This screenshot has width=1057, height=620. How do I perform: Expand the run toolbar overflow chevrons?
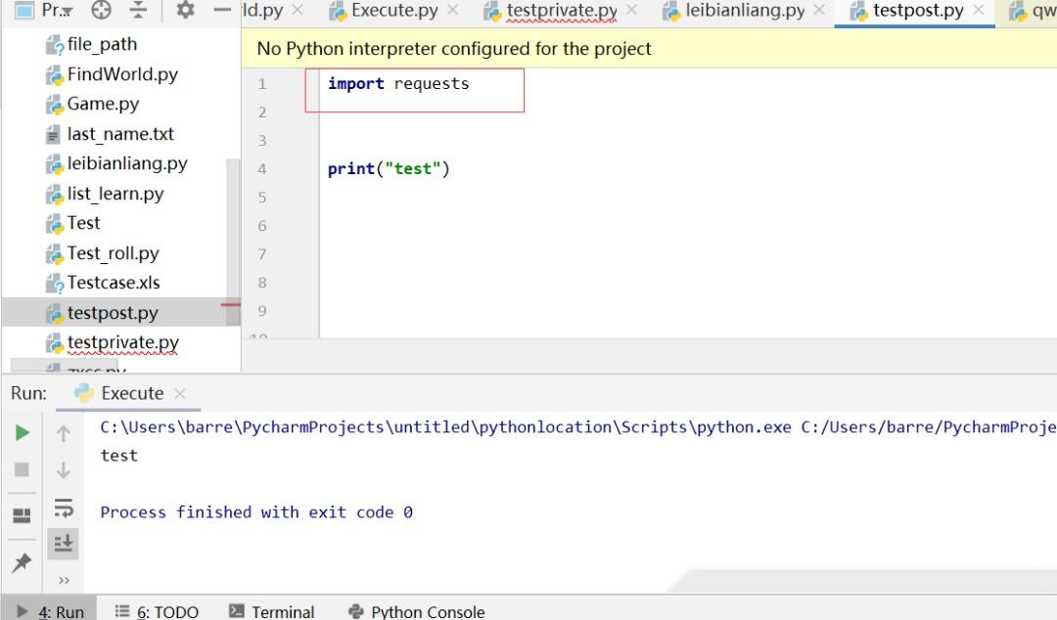(64, 579)
